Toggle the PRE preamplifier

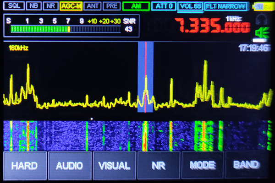coord(112,6)
